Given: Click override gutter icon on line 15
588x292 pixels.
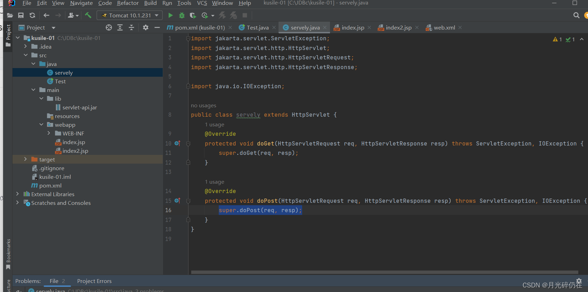Looking at the screenshot, I should [x=177, y=201].
